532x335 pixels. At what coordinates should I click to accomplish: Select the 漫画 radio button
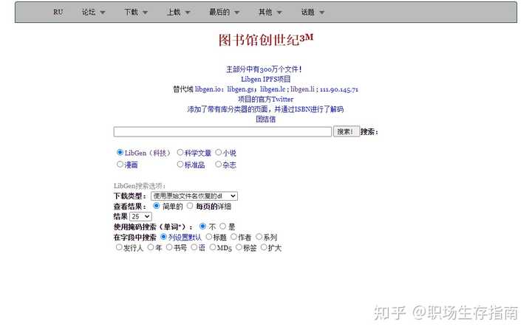tap(120, 165)
